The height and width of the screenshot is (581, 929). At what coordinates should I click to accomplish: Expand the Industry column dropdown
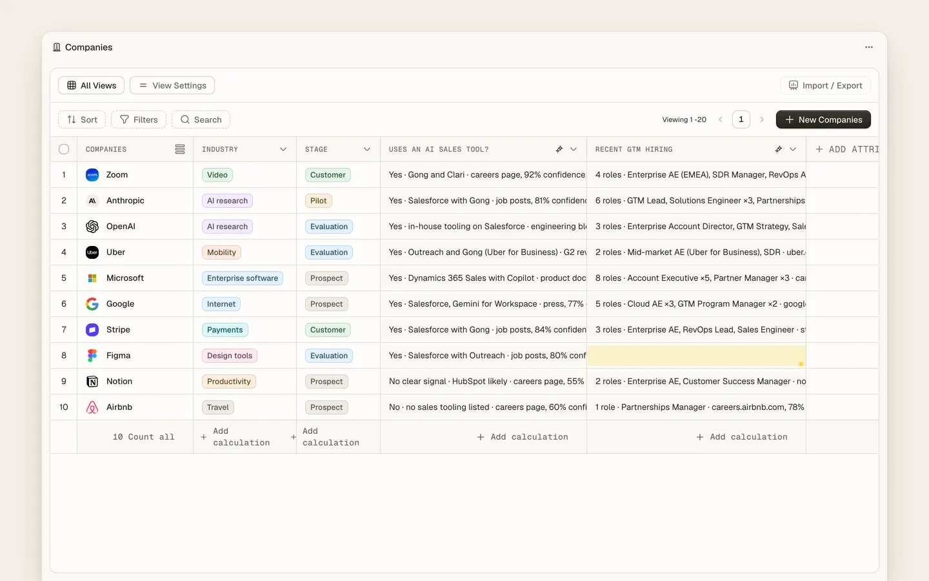coord(283,149)
